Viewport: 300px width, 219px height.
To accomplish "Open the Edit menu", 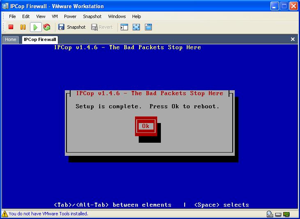I will [x=26, y=16].
